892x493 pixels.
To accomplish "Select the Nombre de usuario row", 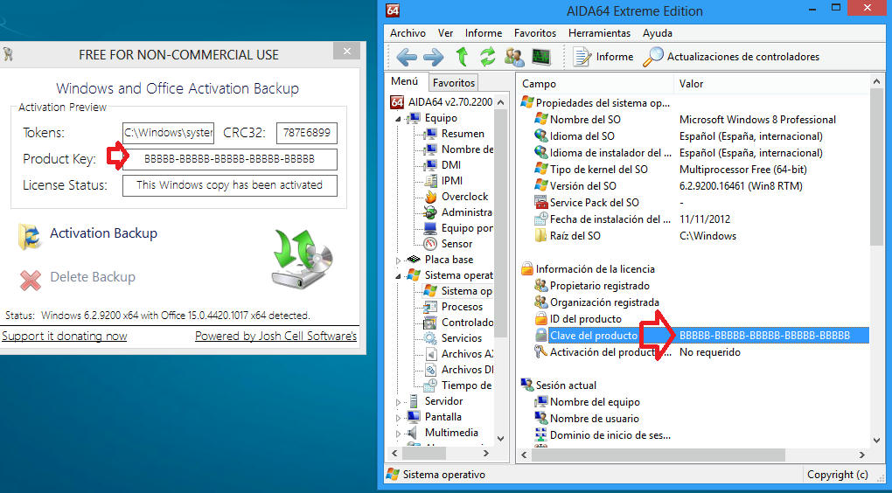I will [693, 419].
